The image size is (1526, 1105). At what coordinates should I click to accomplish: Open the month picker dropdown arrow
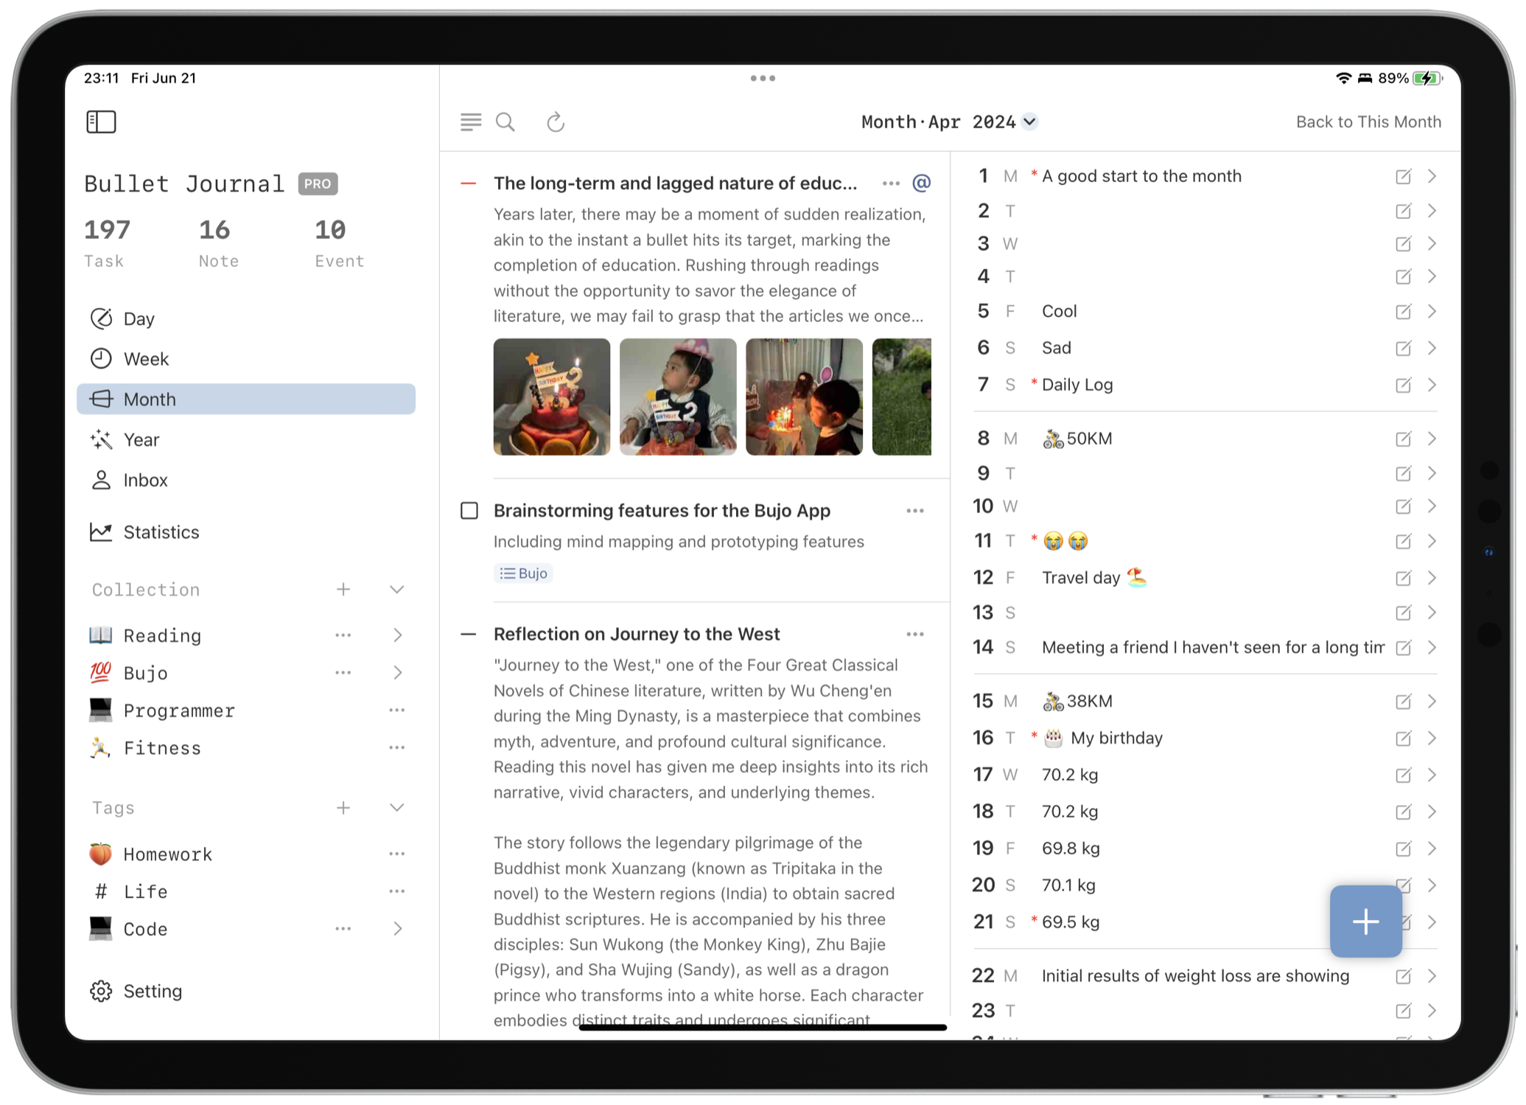(x=1029, y=122)
